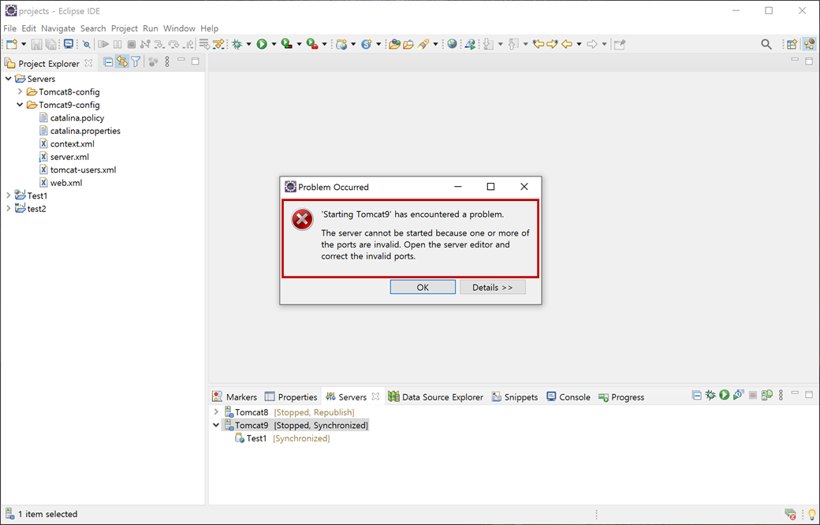Image resolution: width=820 pixels, height=525 pixels.
Task: Collapse the Servers folder in Project Explorer
Action: click(x=9, y=79)
